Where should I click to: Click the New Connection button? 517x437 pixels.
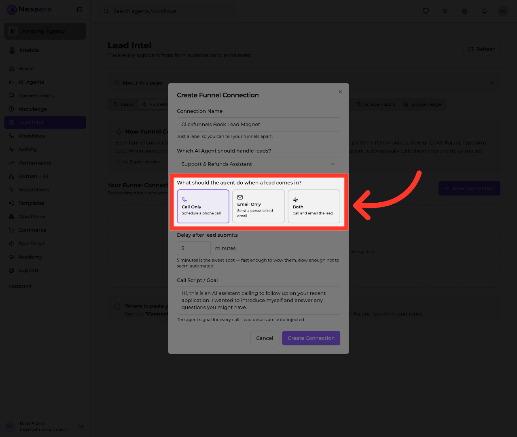click(x=469, y=189)
